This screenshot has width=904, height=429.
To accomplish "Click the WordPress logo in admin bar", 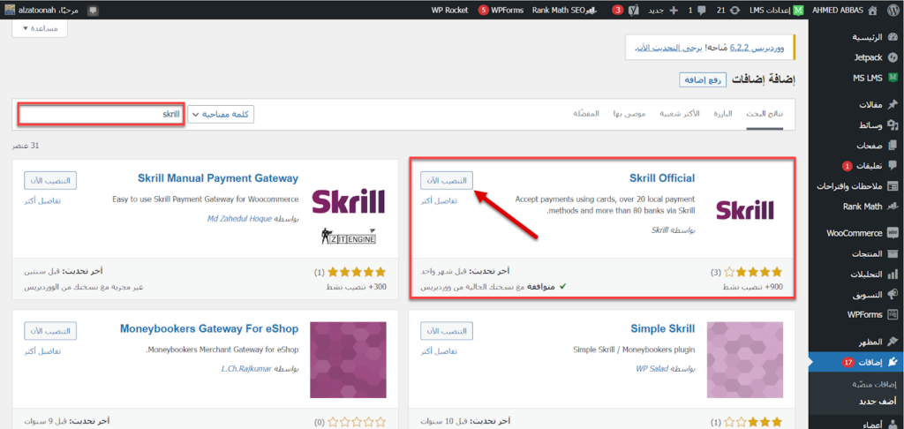I will pos(893,10).
